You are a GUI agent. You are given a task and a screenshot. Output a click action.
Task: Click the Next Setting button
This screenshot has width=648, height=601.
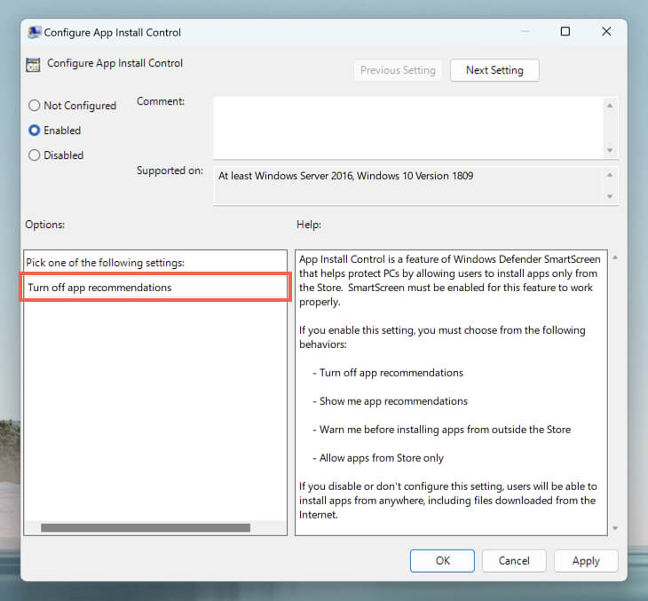tap(494, 70)
